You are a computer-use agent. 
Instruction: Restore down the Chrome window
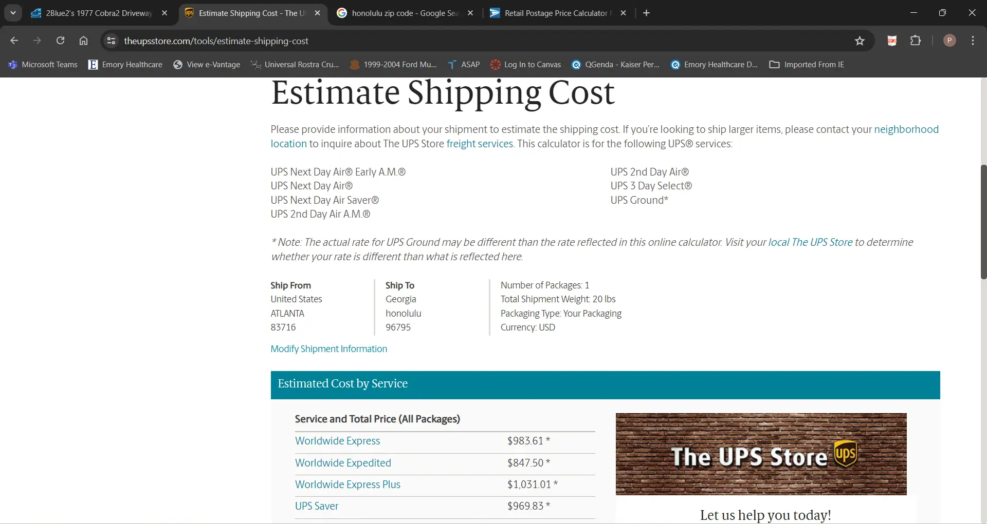[942, 13]
